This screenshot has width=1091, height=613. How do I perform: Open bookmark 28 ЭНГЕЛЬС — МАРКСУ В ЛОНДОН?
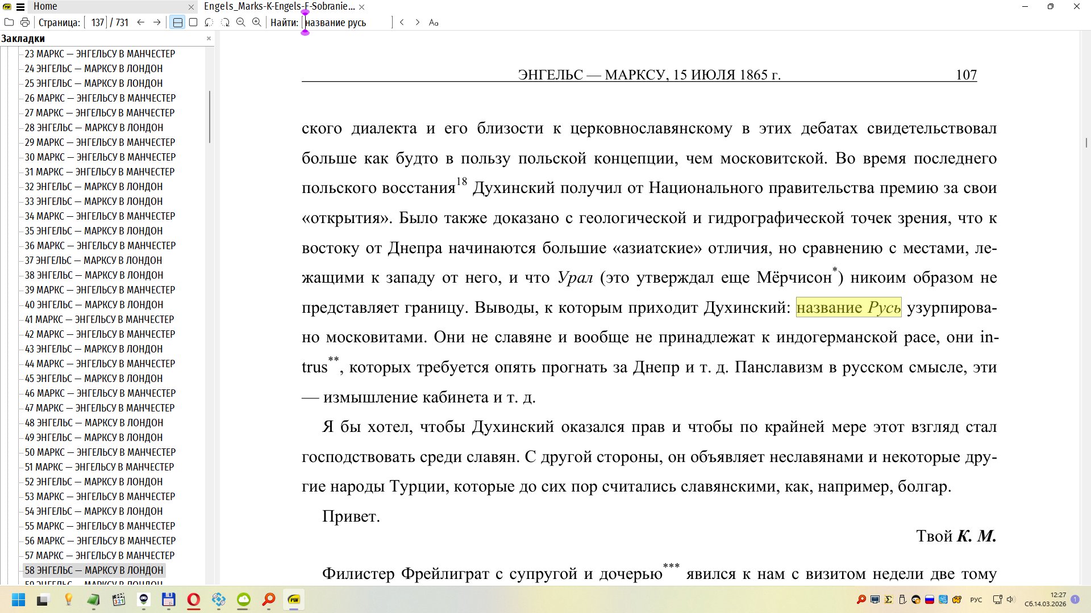click(94, 128)
